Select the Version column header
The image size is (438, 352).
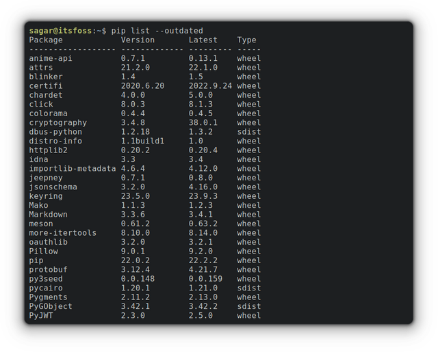click(x=138, y=40)
